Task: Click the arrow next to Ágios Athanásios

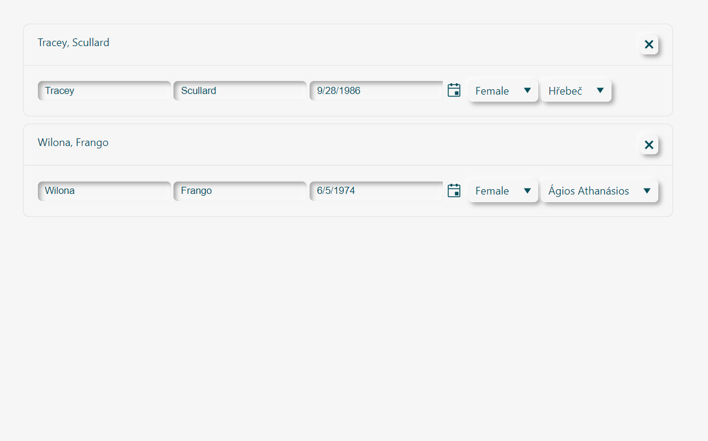Action: 647,190
